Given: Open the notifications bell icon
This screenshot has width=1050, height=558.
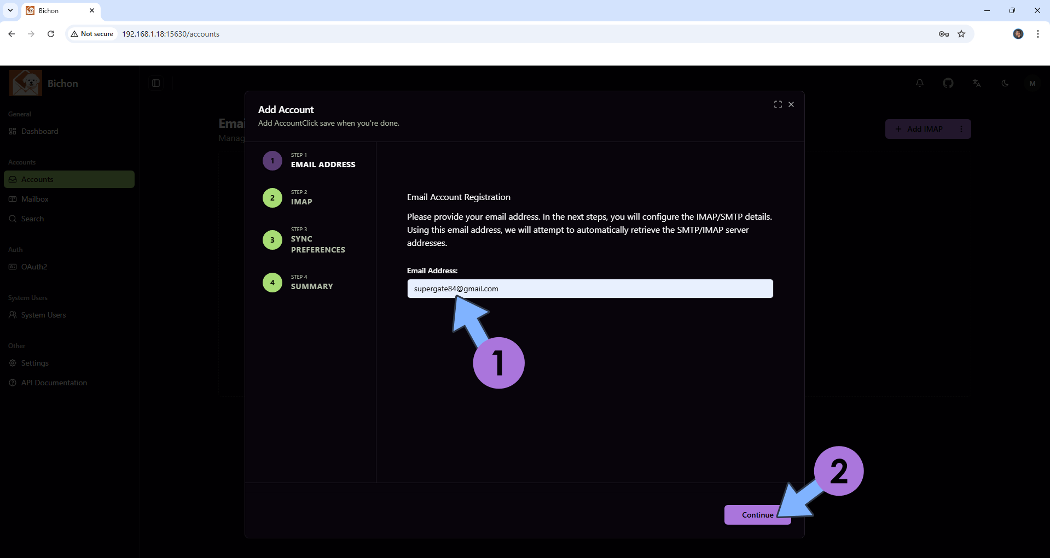Looking at the screenshot, I should 920,83.
